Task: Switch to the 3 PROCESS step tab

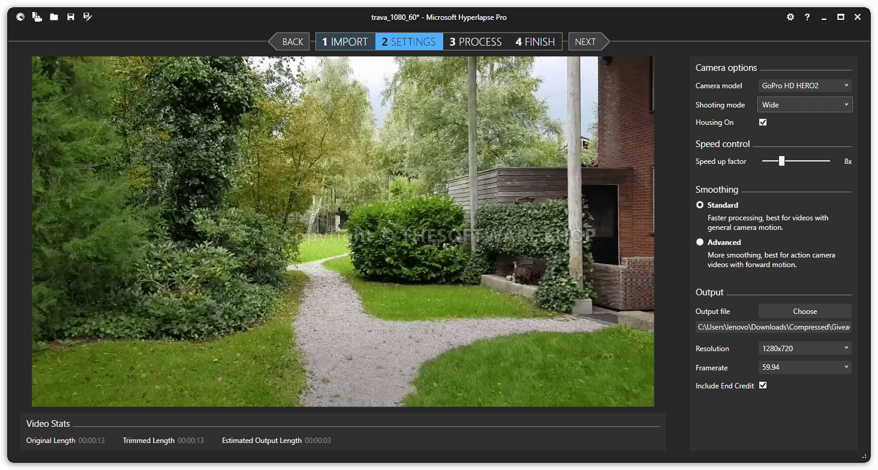Action: pos(476,42)
